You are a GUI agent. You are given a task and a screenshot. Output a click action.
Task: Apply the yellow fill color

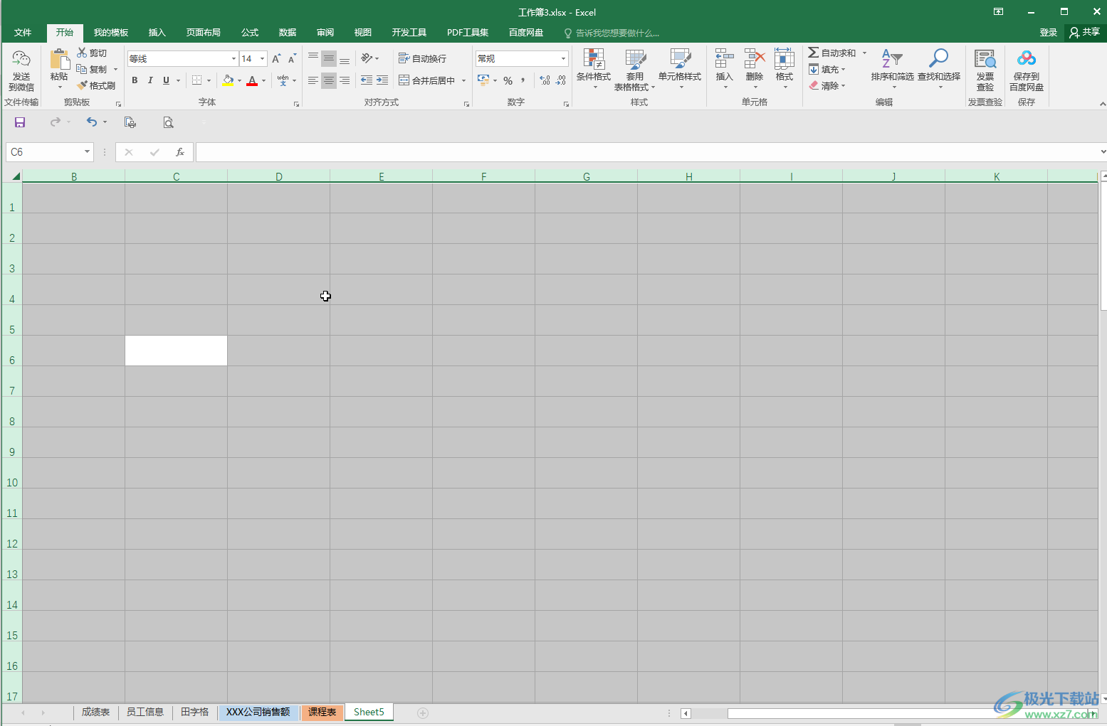[228, 80]
